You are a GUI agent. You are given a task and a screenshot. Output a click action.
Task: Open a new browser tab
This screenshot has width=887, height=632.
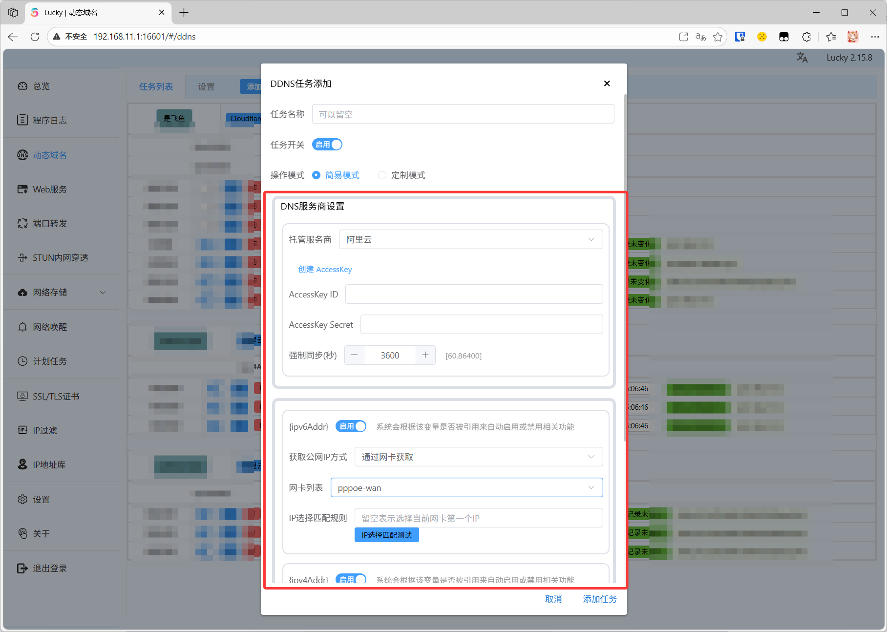(x=184, y=13)
